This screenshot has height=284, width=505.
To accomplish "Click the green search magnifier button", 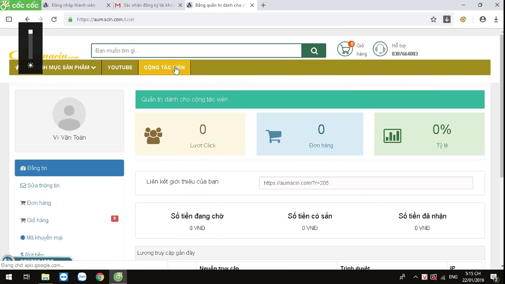I will pos(314,50).
